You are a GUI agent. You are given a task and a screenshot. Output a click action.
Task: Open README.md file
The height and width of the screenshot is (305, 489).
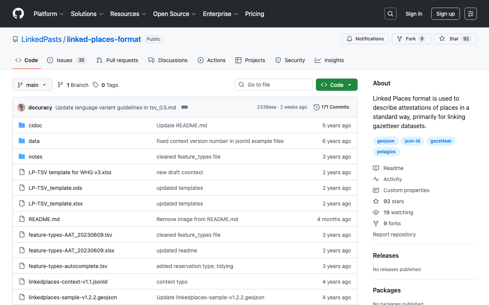(x=44, y=219)
